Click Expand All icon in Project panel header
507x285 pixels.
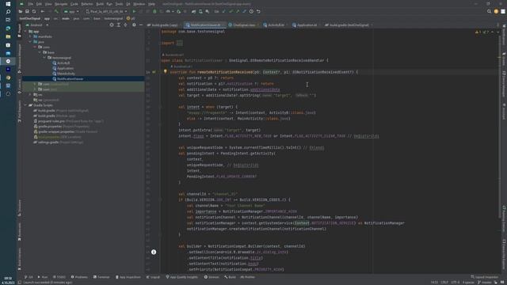coord(119,25)
